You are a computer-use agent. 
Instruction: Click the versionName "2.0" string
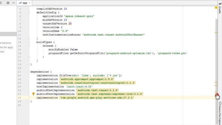point(65,31)
